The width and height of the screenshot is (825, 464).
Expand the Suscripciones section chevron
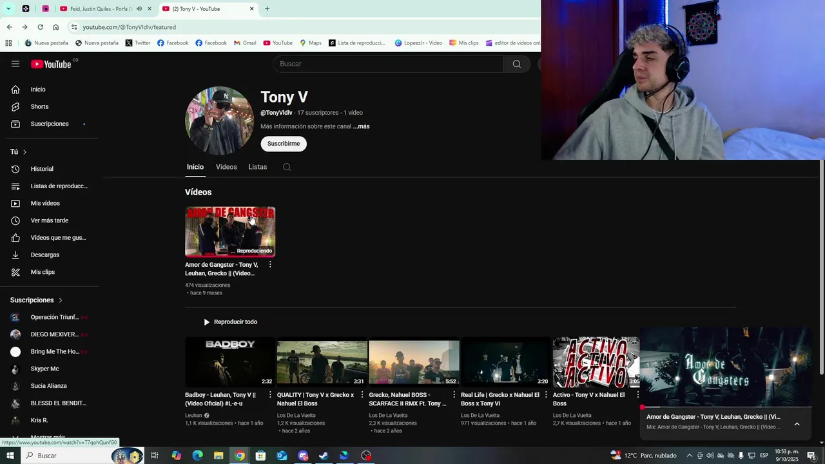tap(61, 300)
